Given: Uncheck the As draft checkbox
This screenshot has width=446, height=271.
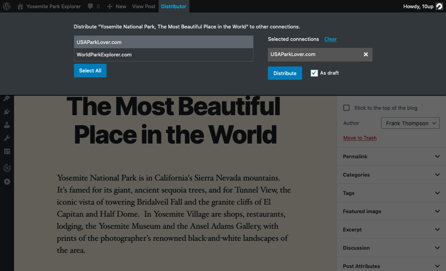Looking at the screenshot, I should pos(314,73).
